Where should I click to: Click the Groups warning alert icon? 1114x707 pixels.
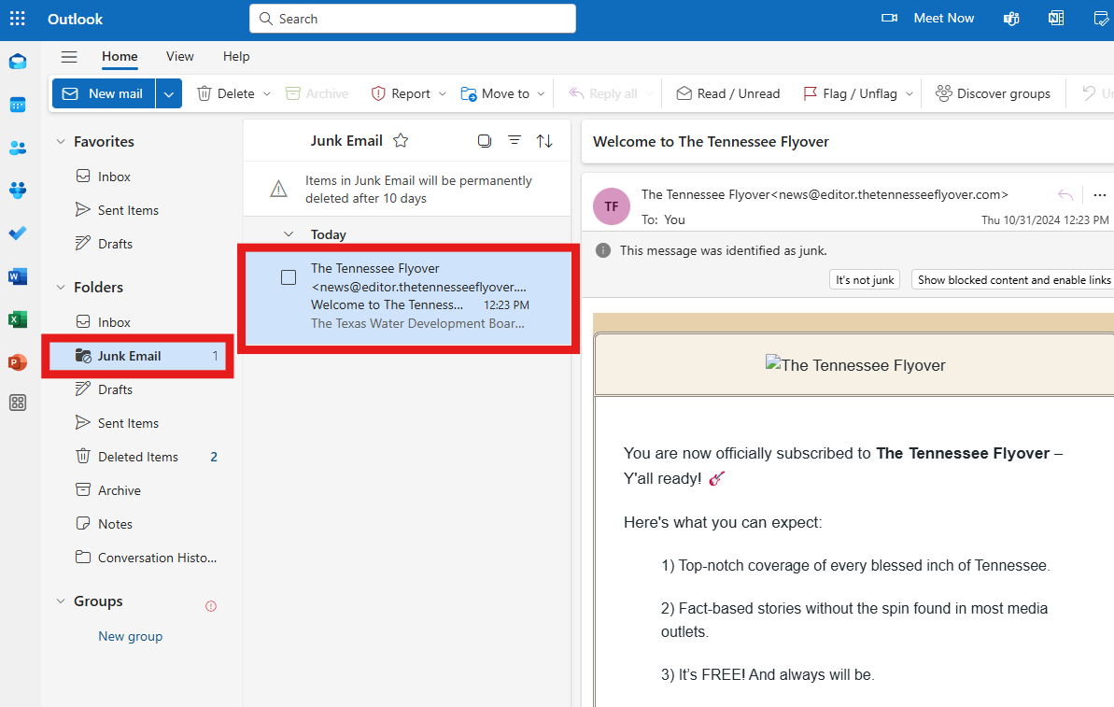pos(211,606)
